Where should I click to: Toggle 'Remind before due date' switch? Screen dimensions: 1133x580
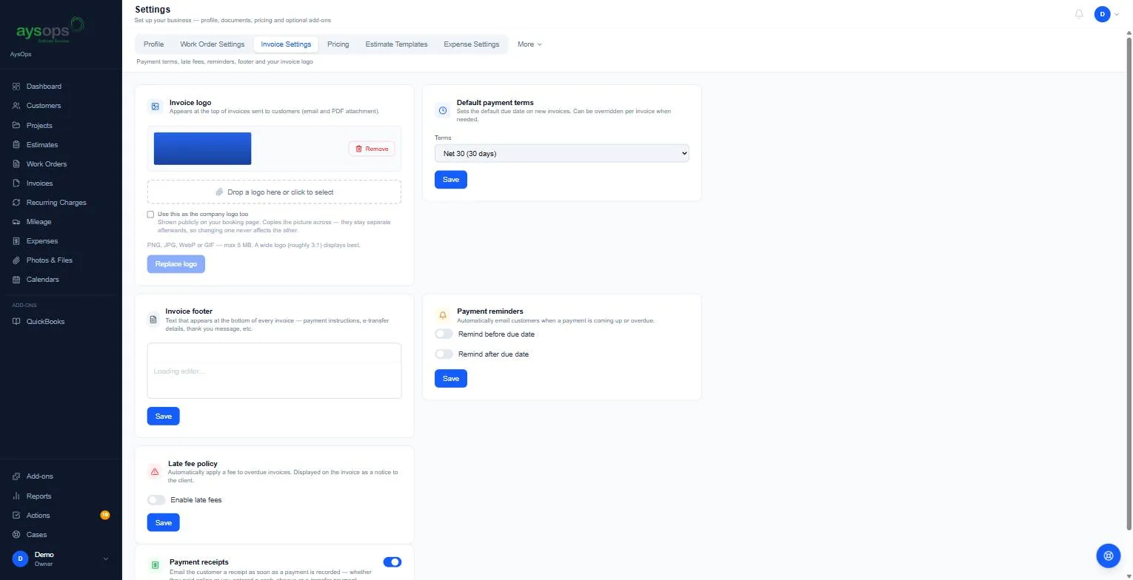tap(444, 334)
